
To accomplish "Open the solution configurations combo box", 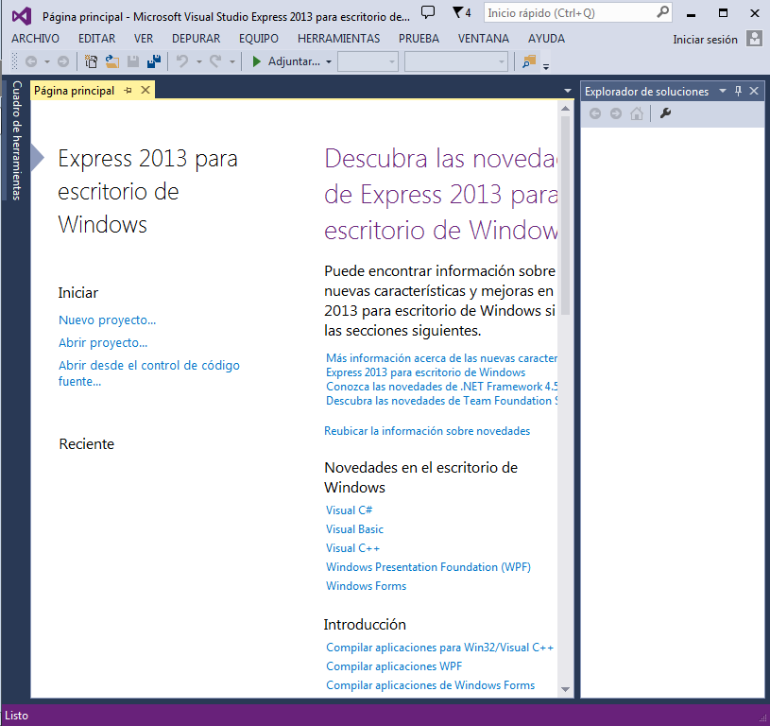I will [x=368, y=61].
